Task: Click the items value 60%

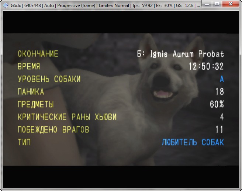Action: tap(217, 104)
